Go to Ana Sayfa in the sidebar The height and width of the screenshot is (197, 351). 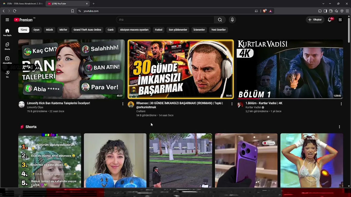7,32
